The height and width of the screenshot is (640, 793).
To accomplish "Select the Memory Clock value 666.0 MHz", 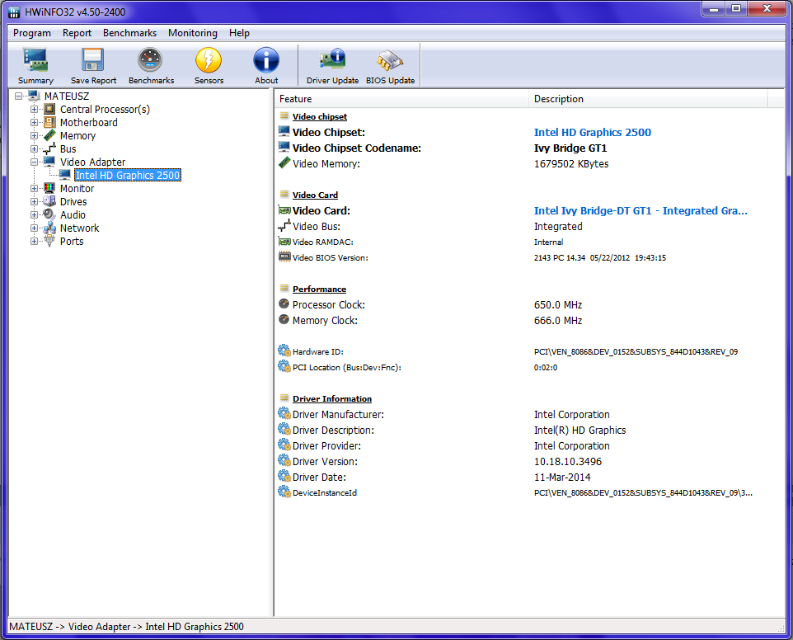I will [x=558, y=320].
